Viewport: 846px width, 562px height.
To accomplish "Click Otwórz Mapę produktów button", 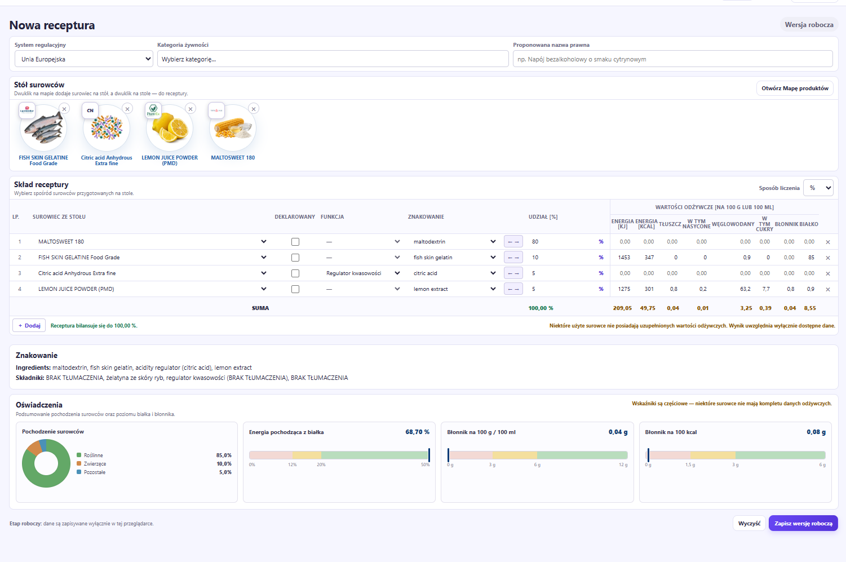I will coord(795,88).
